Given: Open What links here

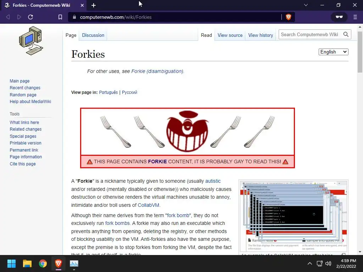Looking at the screenshot, I should click(x=24, y=122).
